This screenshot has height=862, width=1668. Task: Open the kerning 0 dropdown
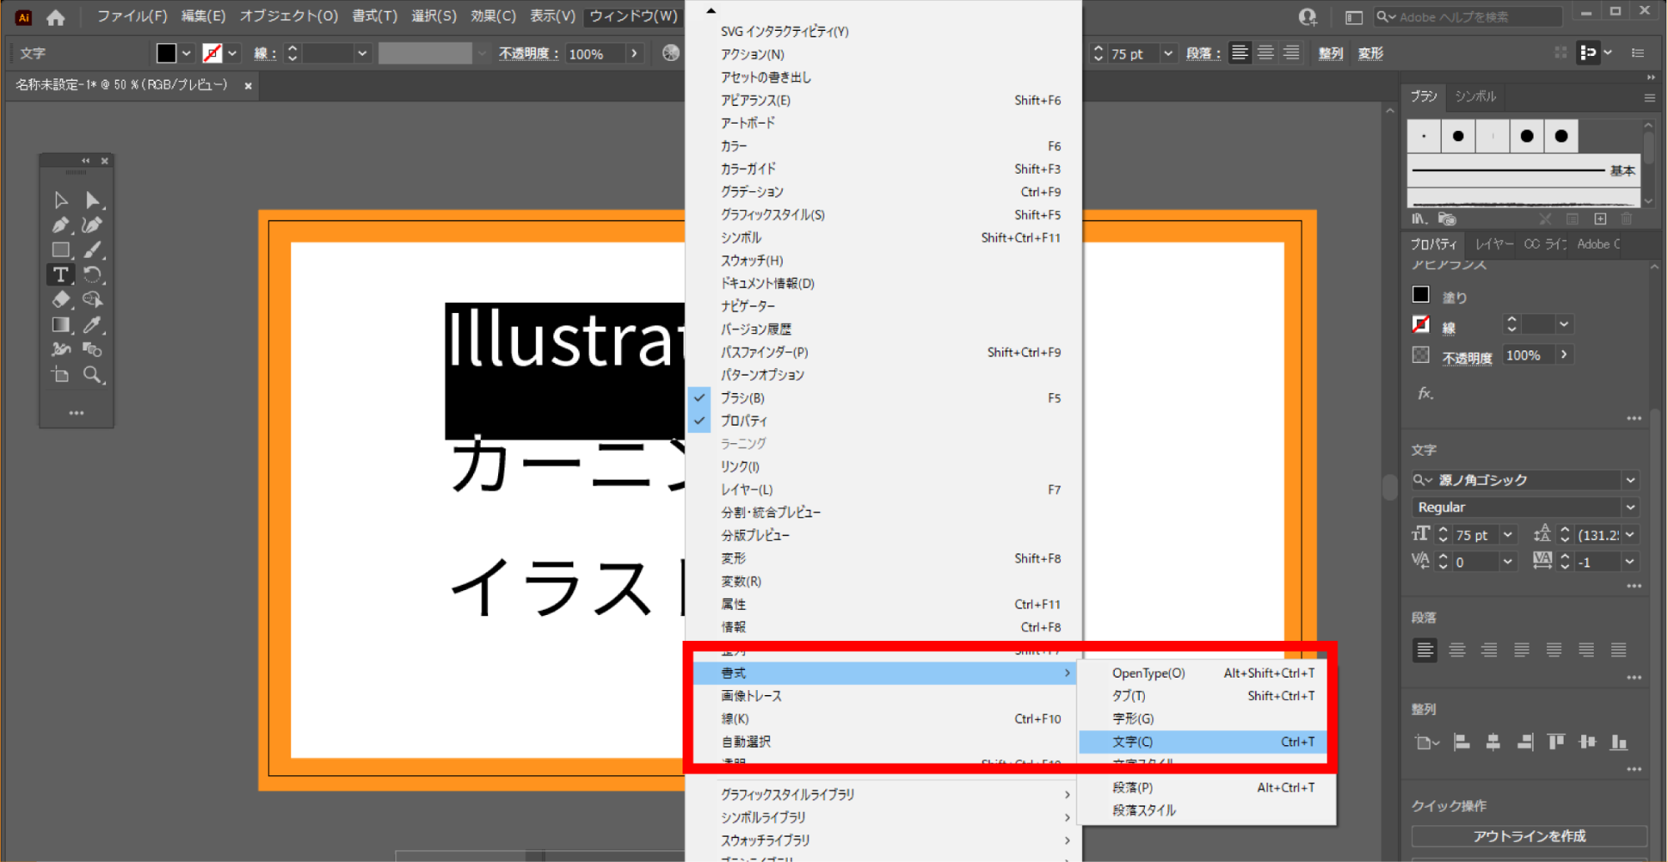coord(1507,562)
